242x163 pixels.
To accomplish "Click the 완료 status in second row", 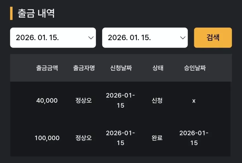I will click(x=157, y=138).
